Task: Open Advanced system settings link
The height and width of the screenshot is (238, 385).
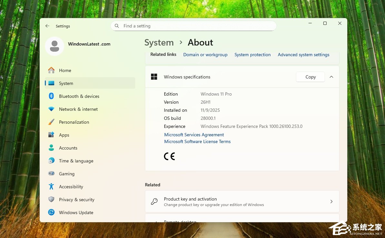Action: (x=303, y=55)
